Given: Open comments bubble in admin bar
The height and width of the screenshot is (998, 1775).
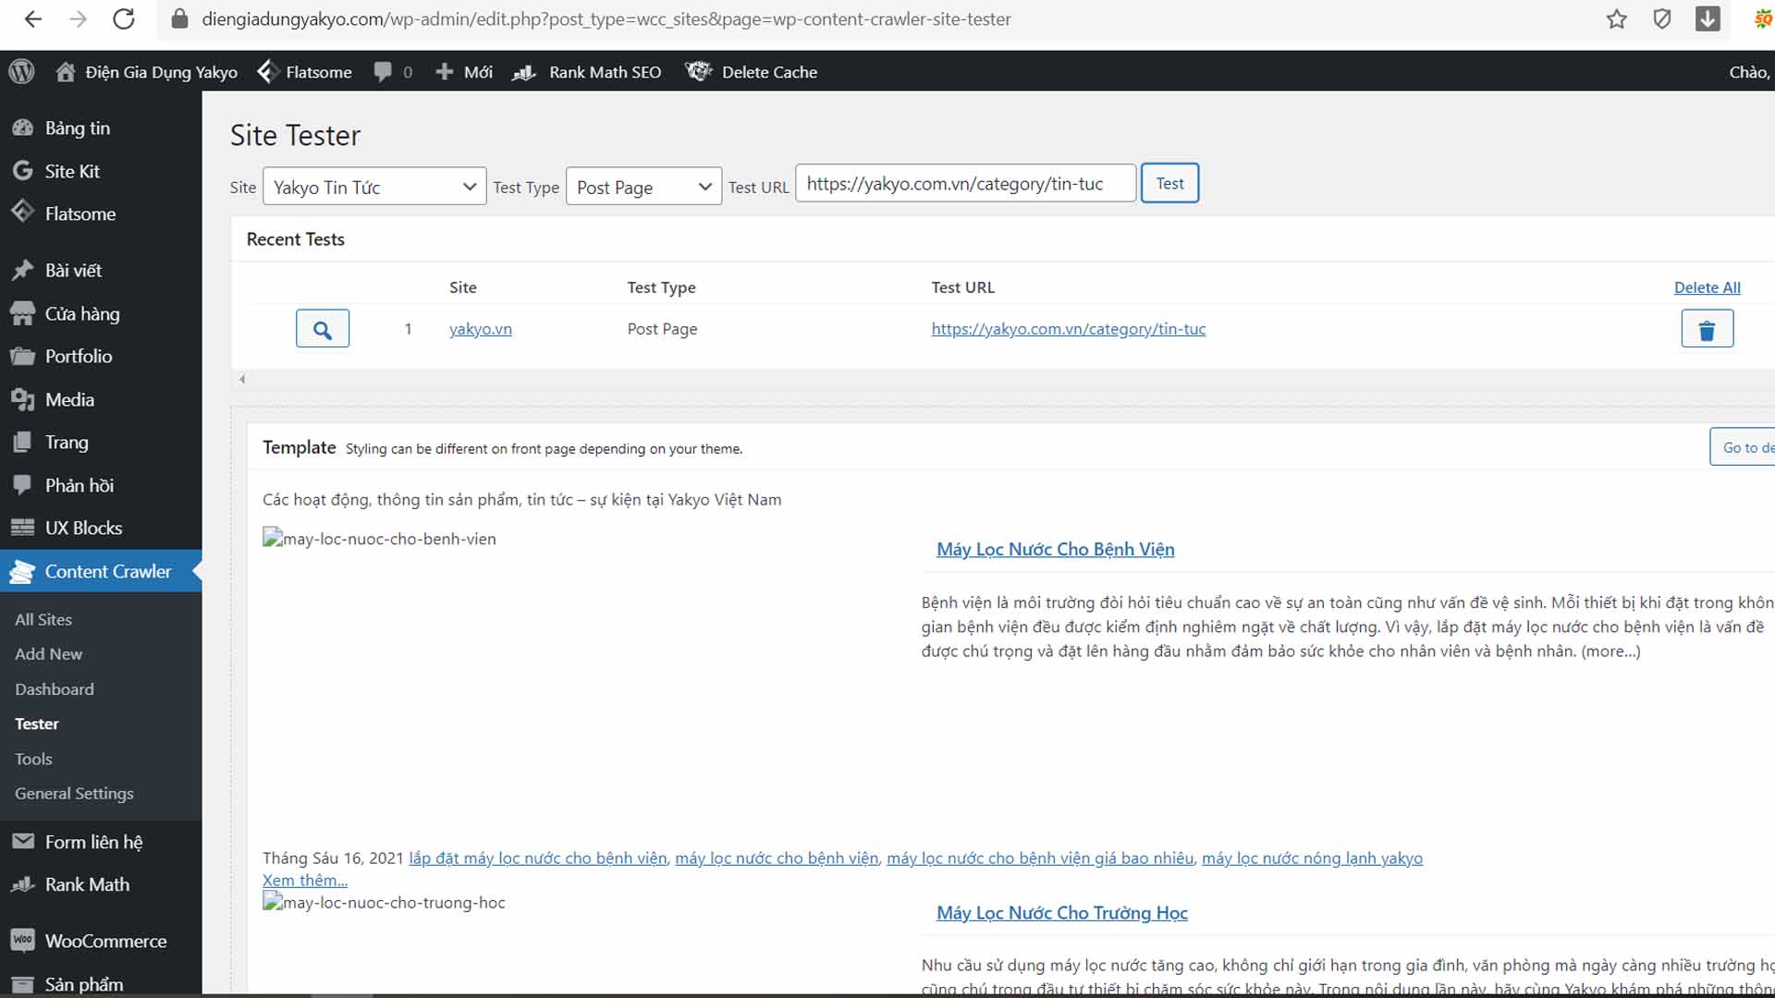Looking at the screenshot, I should [x=393, y=72].
